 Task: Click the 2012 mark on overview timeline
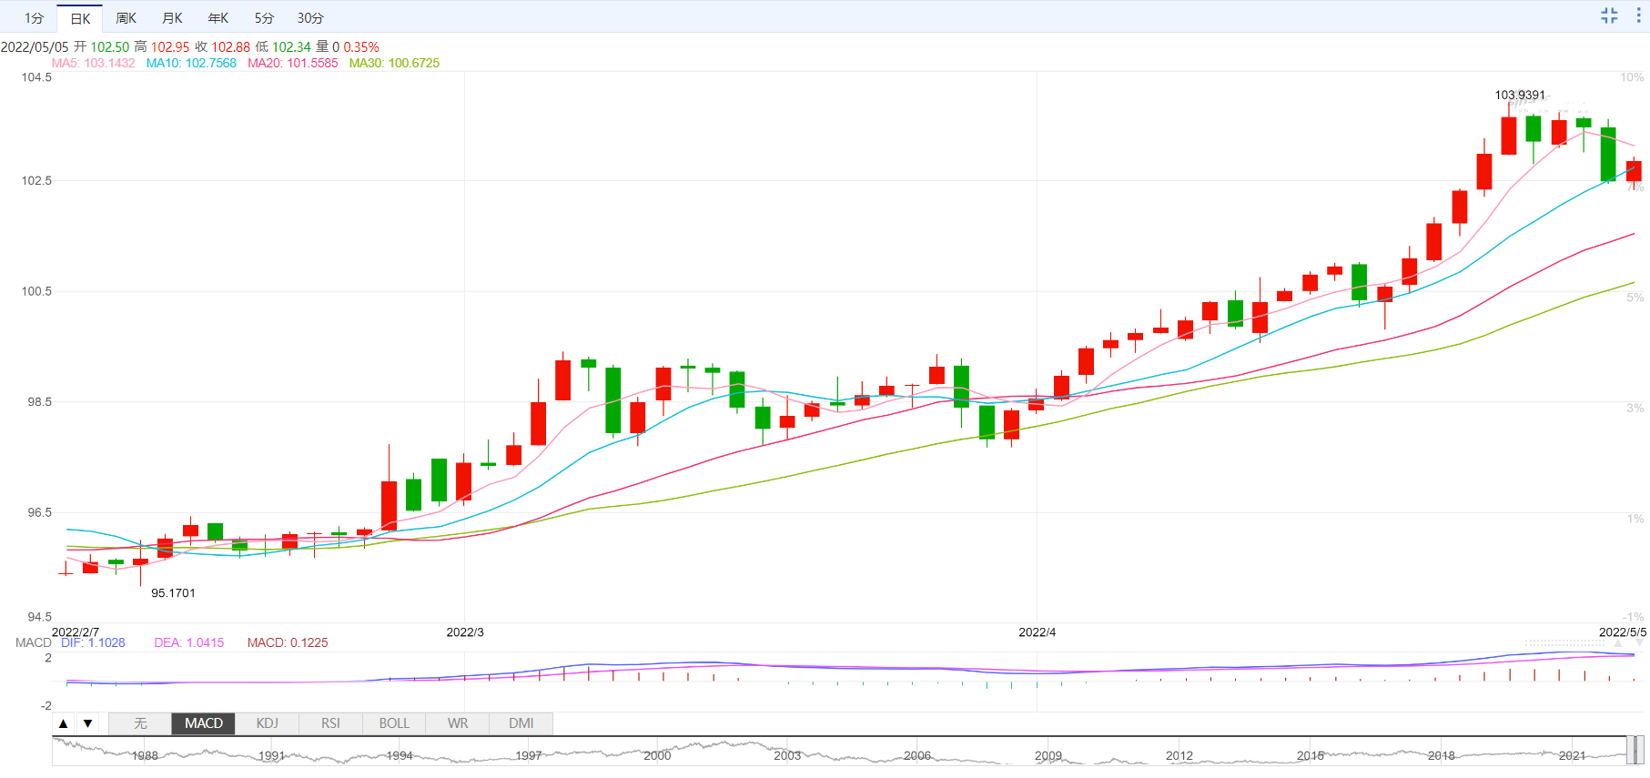(x=1179, y=756)
